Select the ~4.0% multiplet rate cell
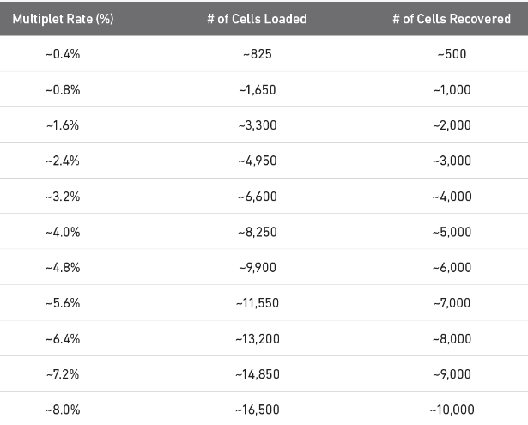 [x=61, y=232]
